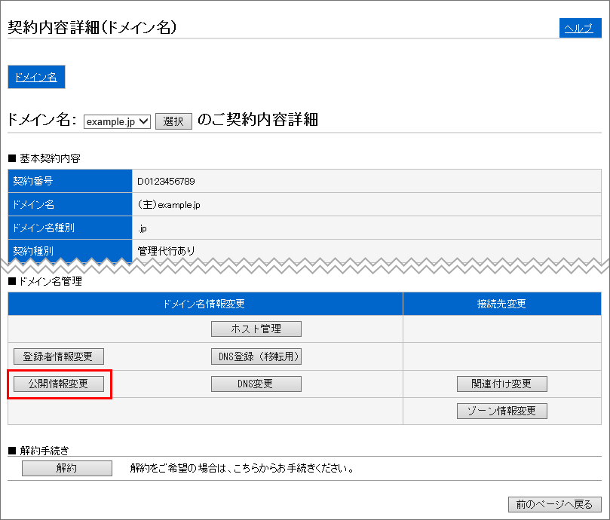
Task: Open ホスト管理 host management
Action: (x=256, y=329)
